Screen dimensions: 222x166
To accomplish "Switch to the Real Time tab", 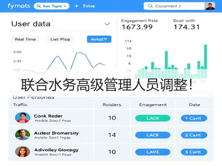I will coord(25,39).
